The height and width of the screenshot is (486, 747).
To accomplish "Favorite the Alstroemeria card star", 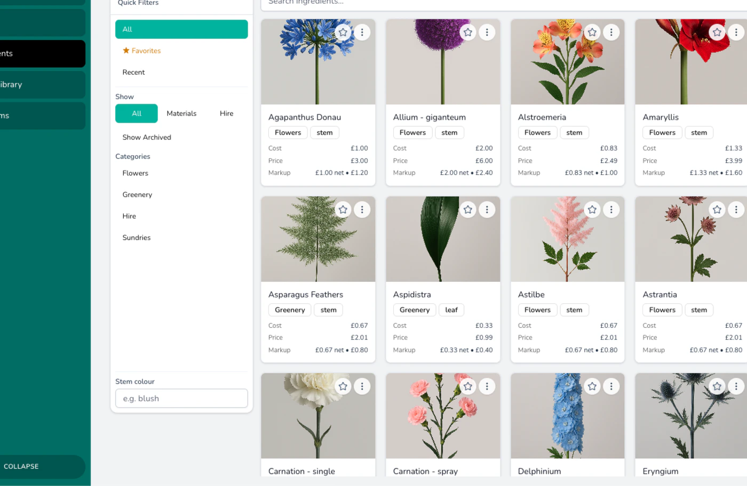I will point(592,33).
